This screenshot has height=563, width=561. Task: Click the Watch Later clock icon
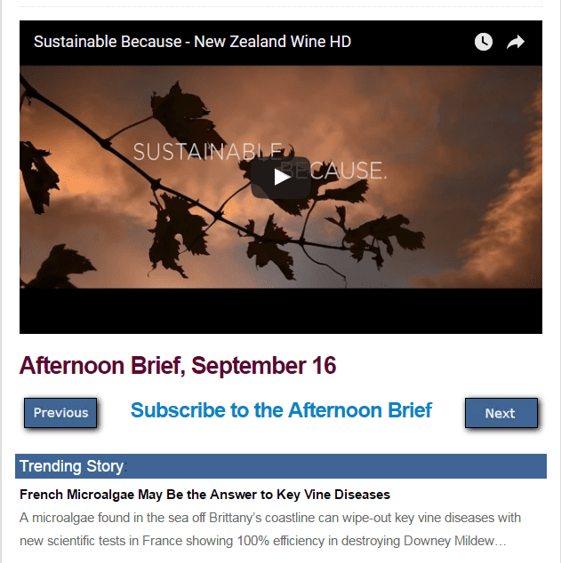(484, 42)
